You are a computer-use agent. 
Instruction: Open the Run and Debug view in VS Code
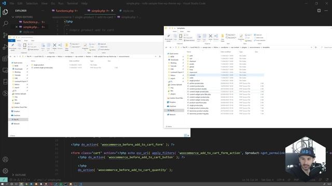[5, 47]
